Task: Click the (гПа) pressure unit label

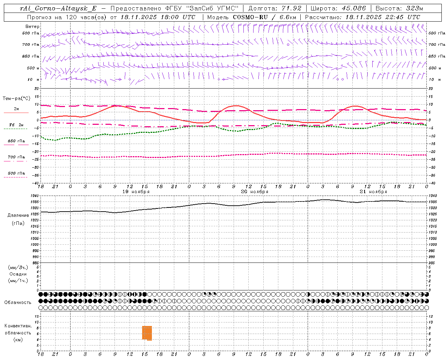Action: [18, 223]
